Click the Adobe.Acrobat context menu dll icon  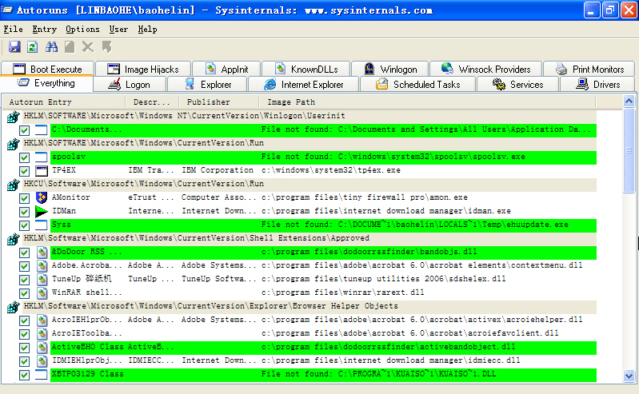coord(42,265)
